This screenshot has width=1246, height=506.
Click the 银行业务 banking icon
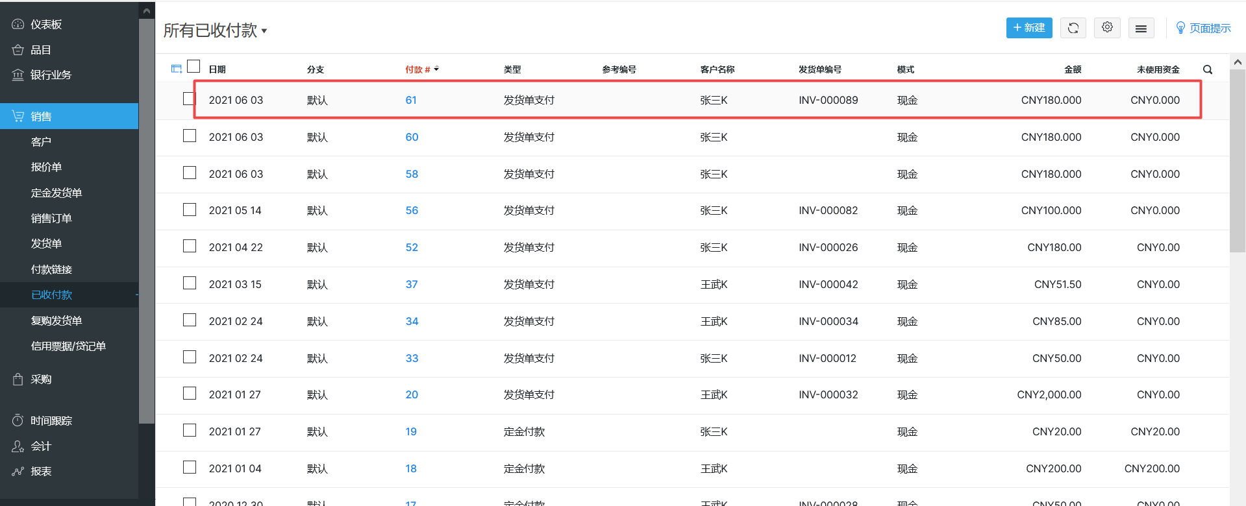tap(18, 75)
